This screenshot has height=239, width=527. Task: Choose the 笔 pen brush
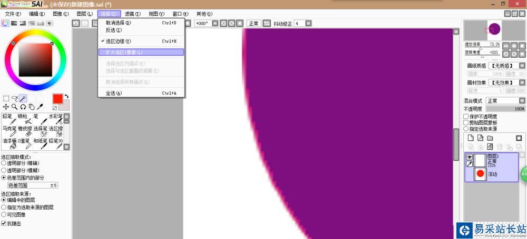pos(41,119)
